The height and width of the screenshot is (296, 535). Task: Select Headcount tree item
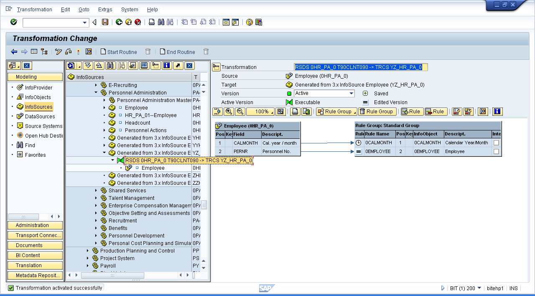pos(138,122)
